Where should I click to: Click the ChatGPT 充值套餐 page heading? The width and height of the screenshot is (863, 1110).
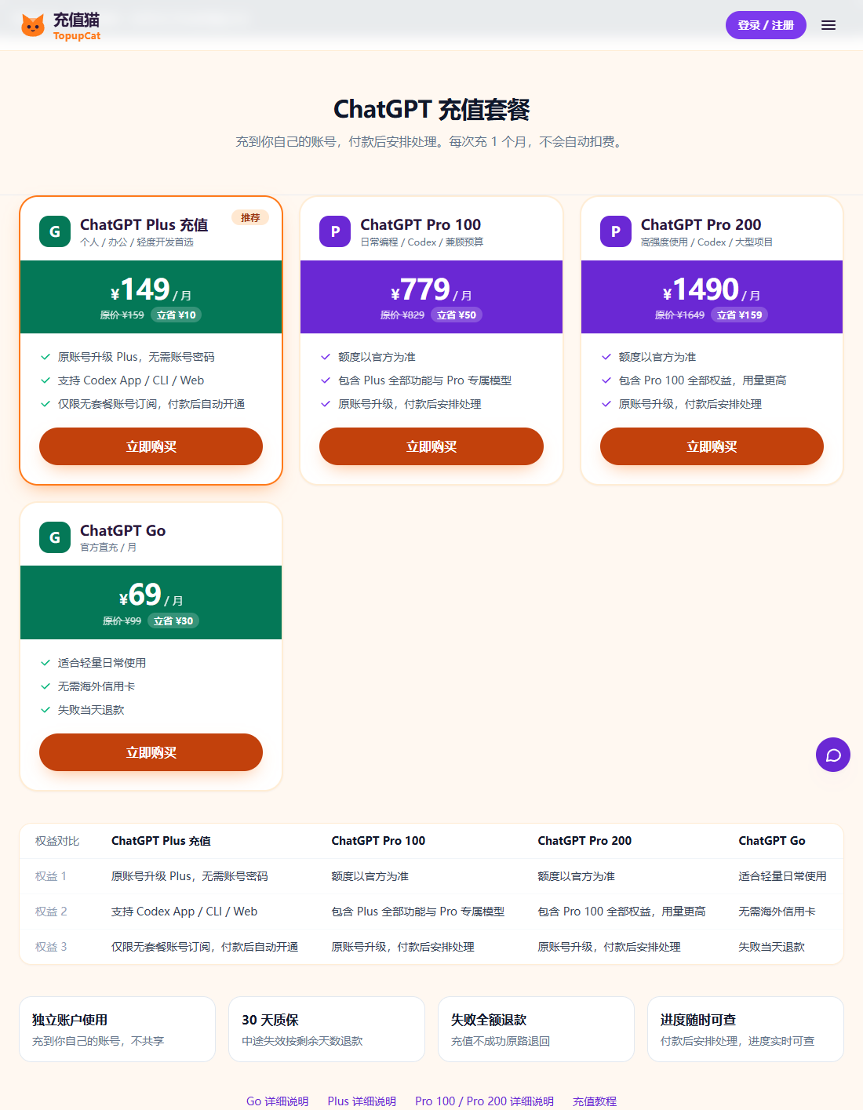(x=431, y=110)
